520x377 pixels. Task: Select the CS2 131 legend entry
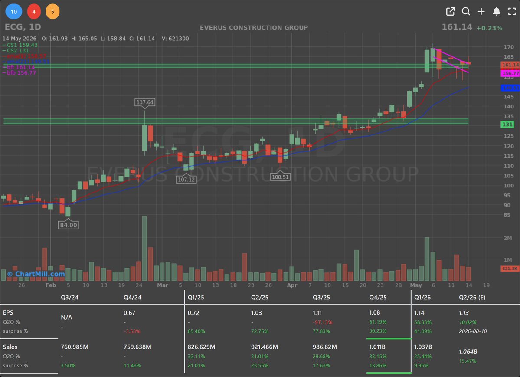click(16, 50)
